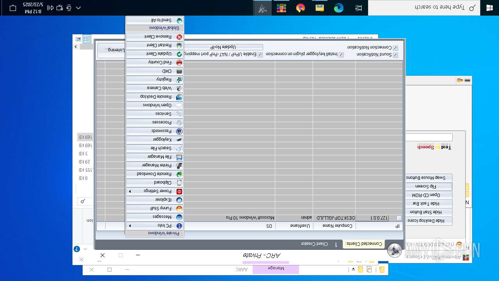Screen dimensions: 499x281
Task: Toggle the Sound Notification checkbox
Action: tap(395, 55)
